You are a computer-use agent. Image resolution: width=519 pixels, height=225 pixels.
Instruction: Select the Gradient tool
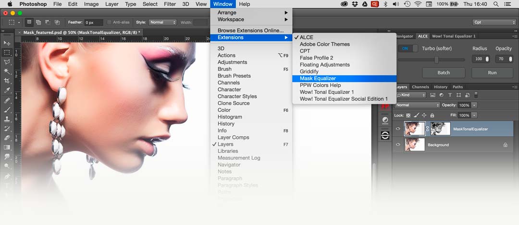(x=7, y=147)
